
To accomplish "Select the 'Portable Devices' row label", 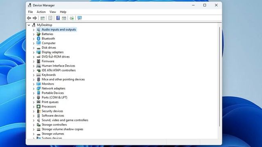I will click(x=53, y=93).
